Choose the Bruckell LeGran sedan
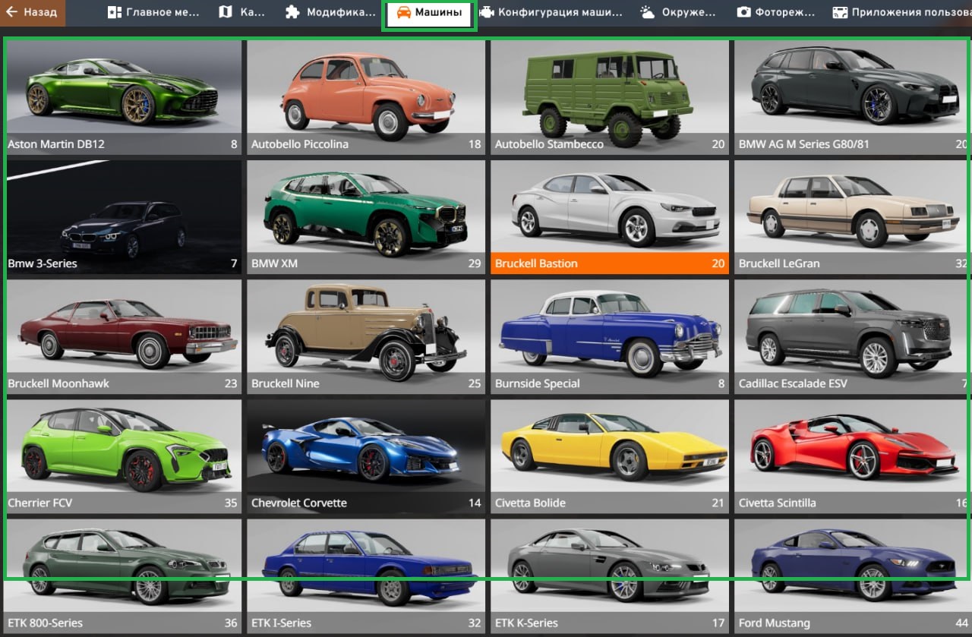 pyautogui.click(x=853, y=217)
